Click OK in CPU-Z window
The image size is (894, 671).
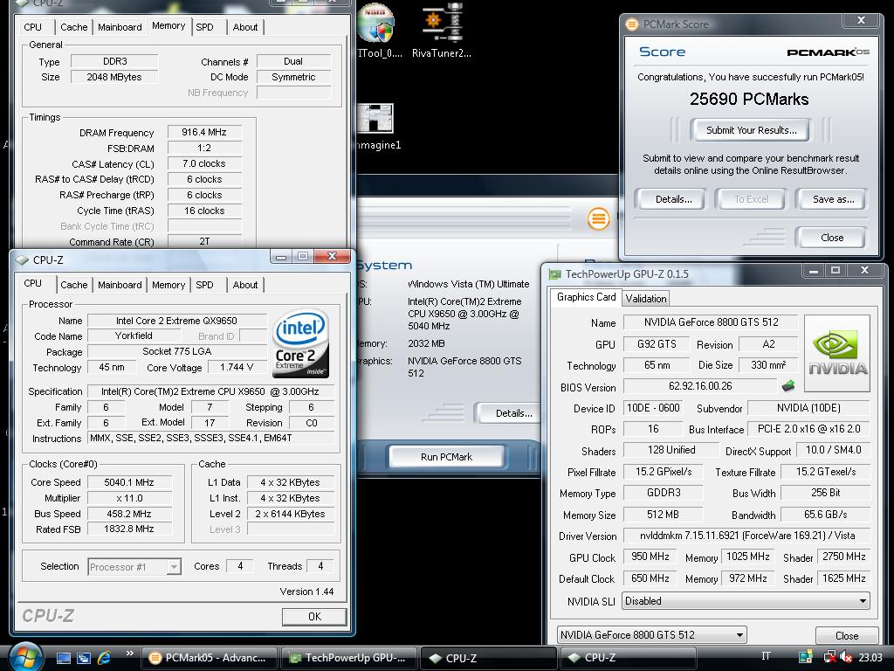click(314, 616)
